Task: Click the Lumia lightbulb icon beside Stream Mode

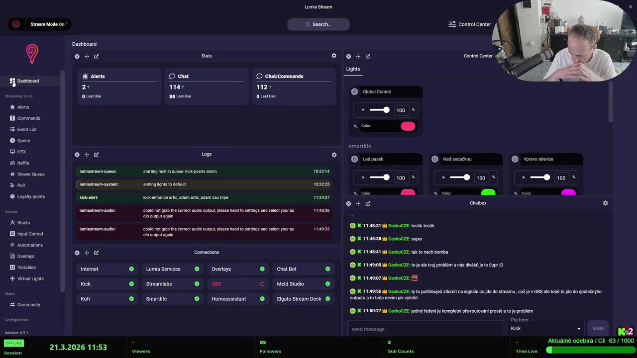Action: click(16, 24)
